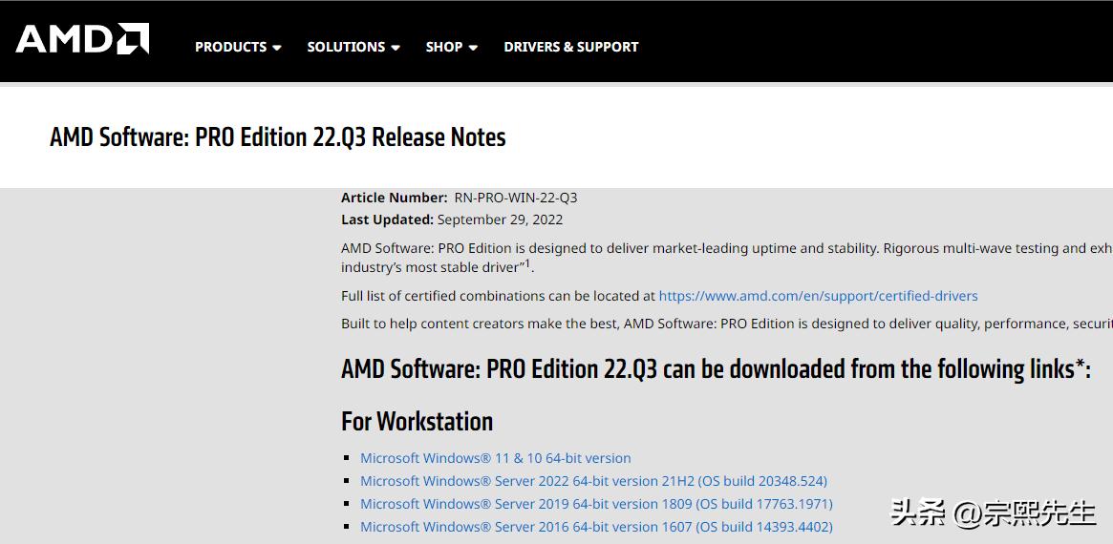Download the Windows Server 2016 version 1607 driver
The width and height of the screenshot is (1113, 544).
(x=596, y=526)
